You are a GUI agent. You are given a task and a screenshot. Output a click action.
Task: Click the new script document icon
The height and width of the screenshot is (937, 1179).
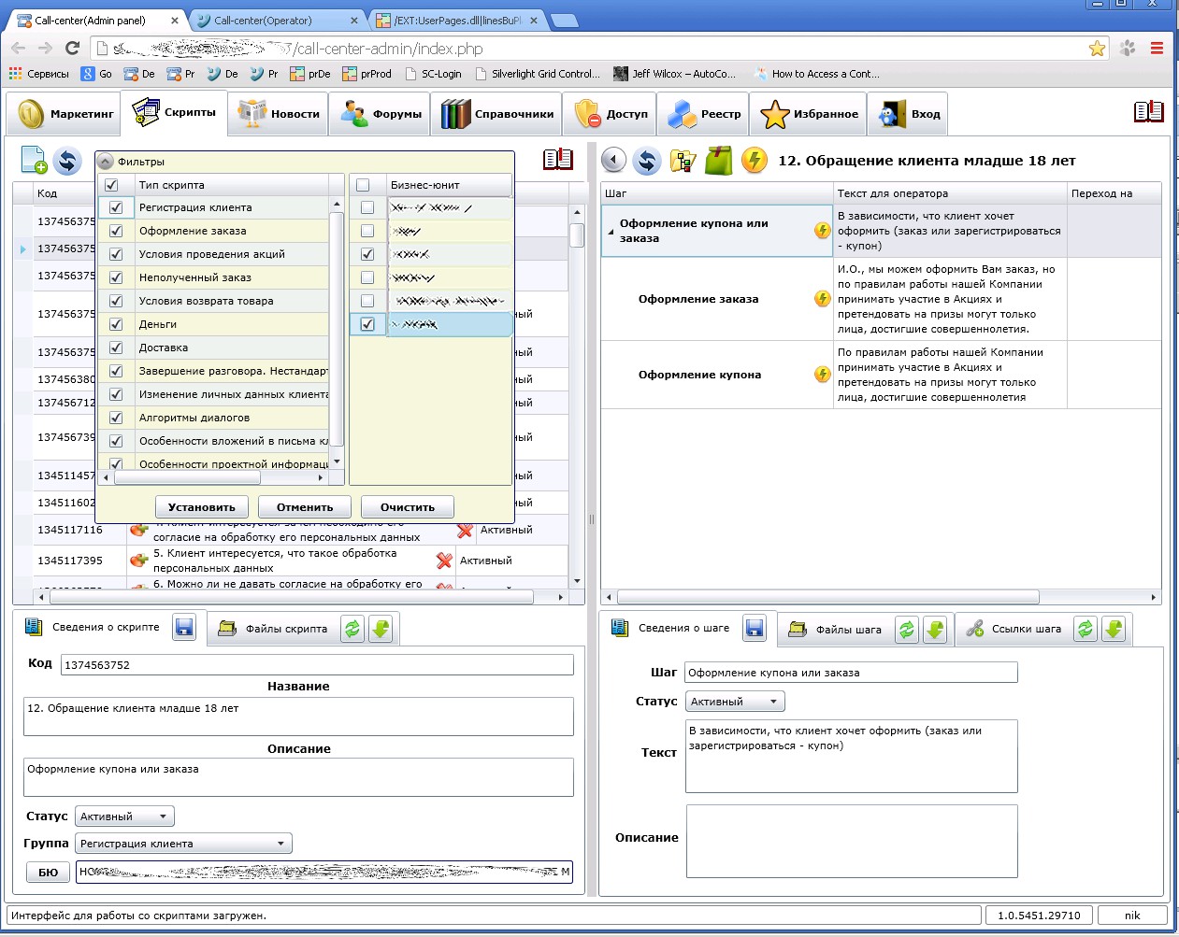34,161
